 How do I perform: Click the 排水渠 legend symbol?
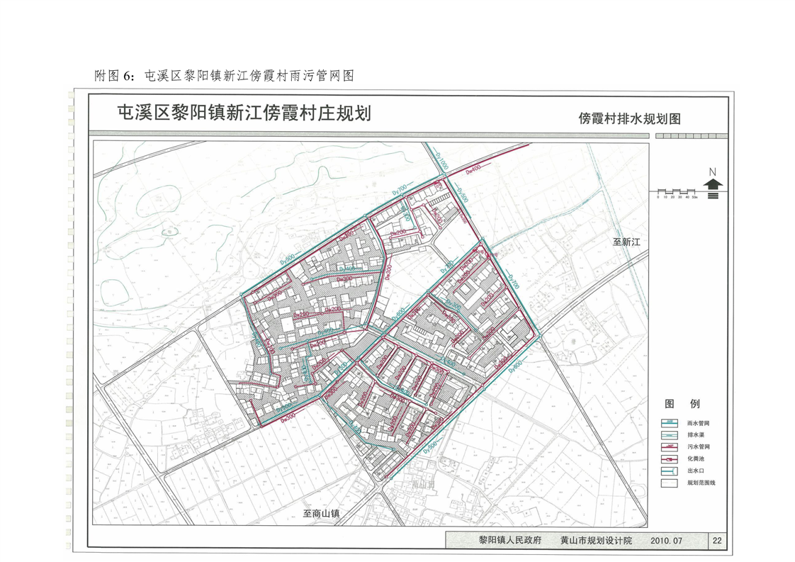click(x=670, y=435)
